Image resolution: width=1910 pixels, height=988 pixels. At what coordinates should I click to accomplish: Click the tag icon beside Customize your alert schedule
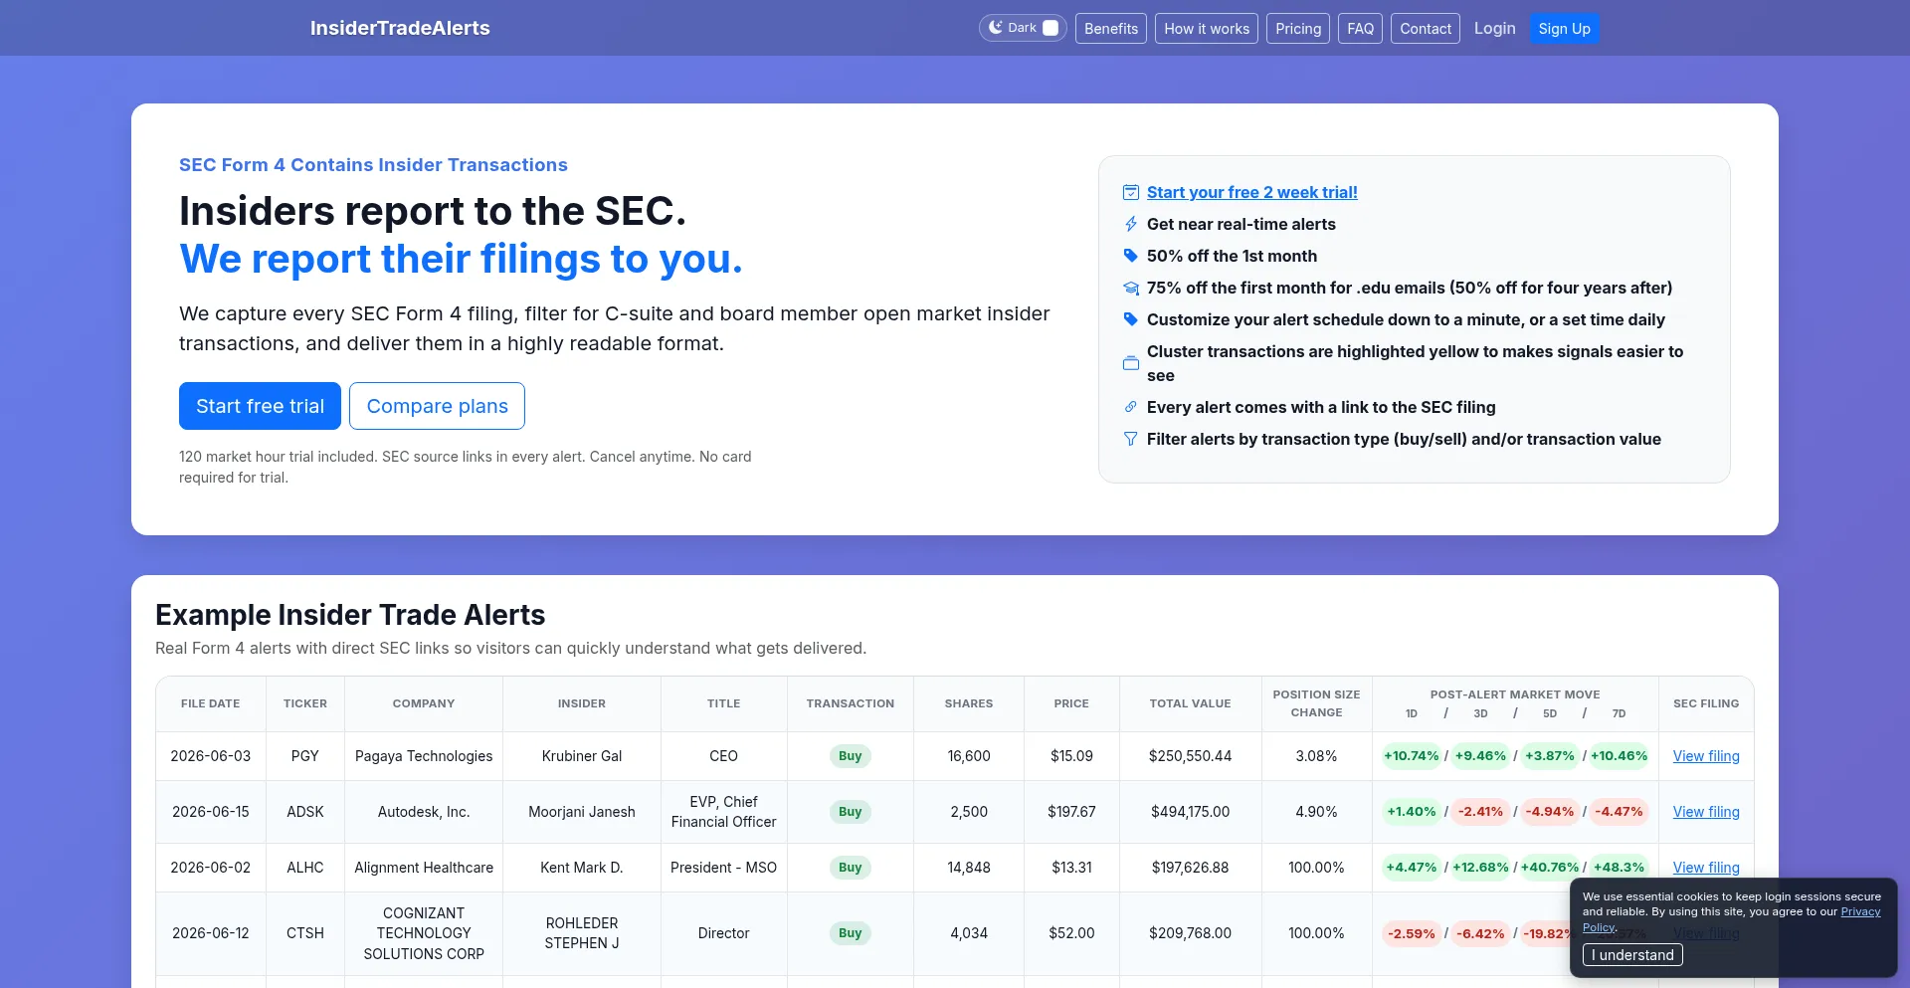[1130, 319]
